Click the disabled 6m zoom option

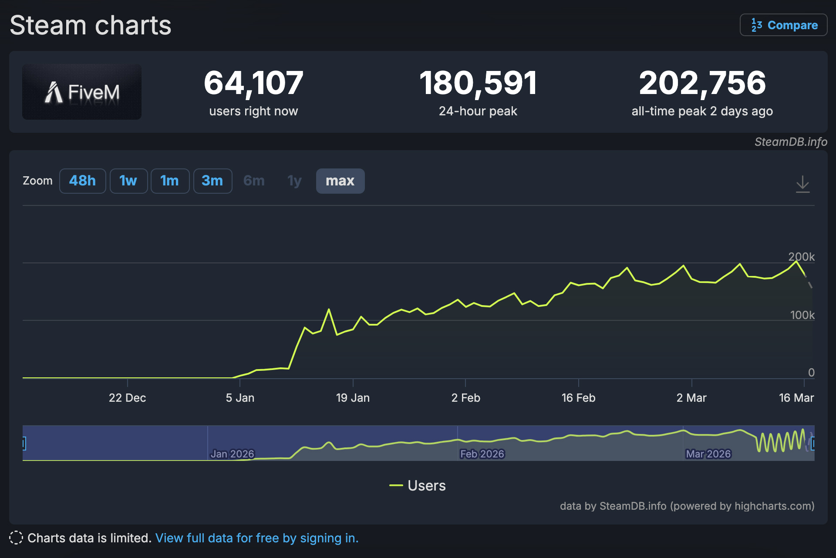(254, 181)
